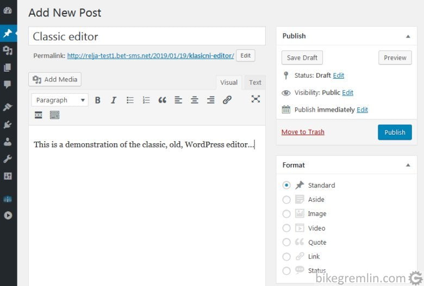Edit the Visibility: Public setting

(x=347, y=93)
